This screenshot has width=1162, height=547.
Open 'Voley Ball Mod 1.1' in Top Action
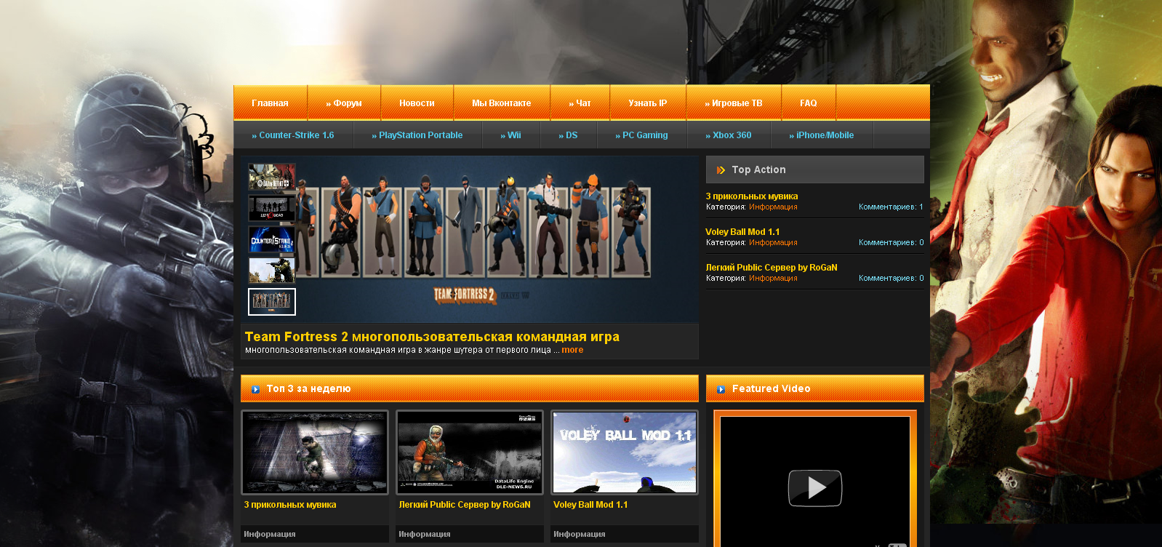pos(742,232)
